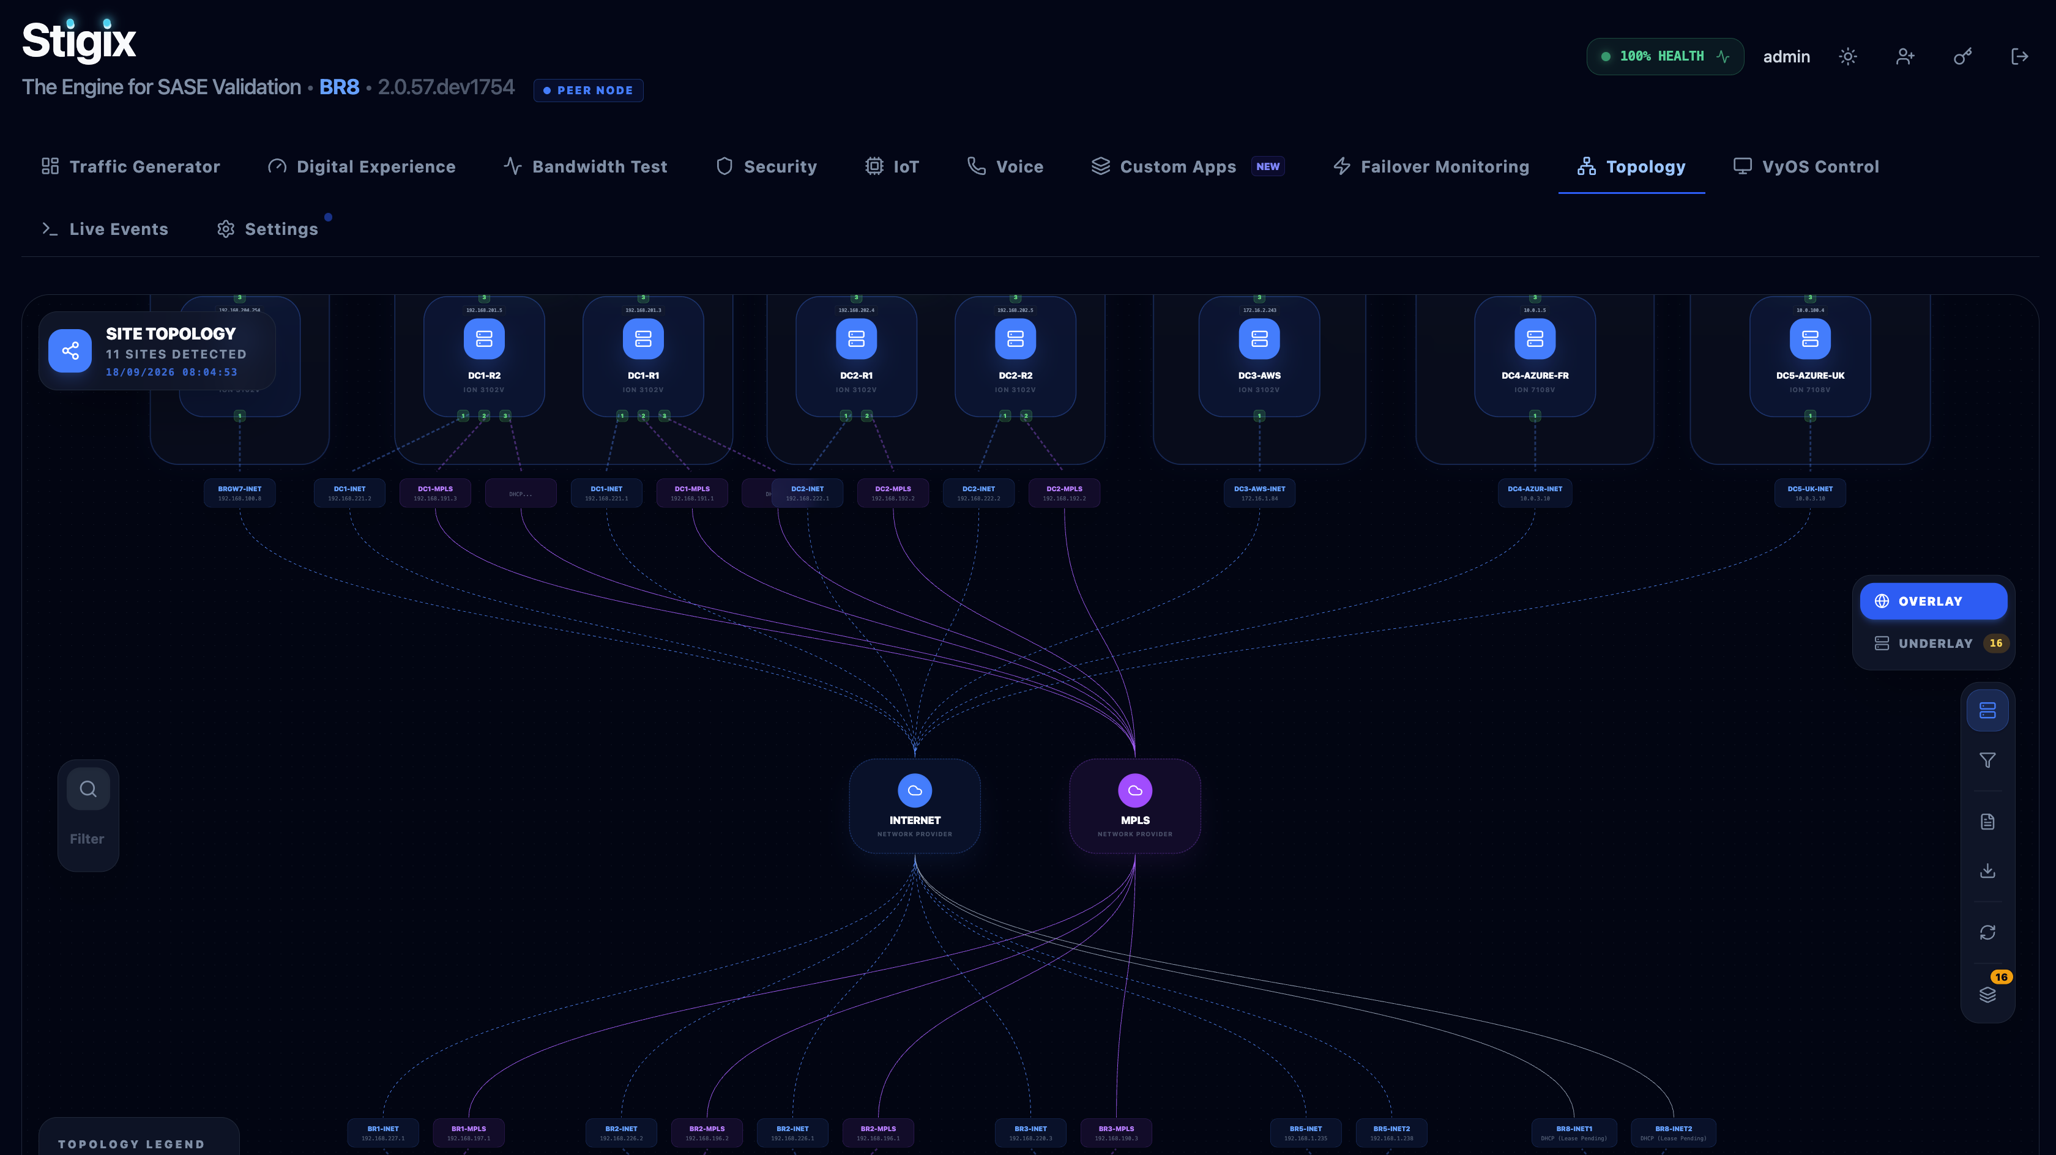Click the logout icon
Screen dimensions: 2056x1155
pyautogui.click(x=2019, y=57)
